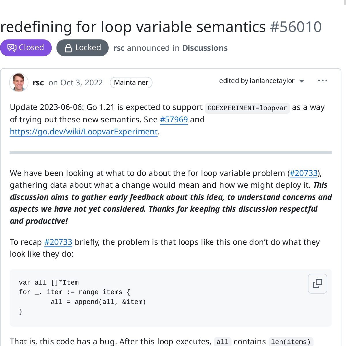Screen dimensions: 346x346
Task: Click 'rsc' before 'announced in'
Action: pos(119,48)
